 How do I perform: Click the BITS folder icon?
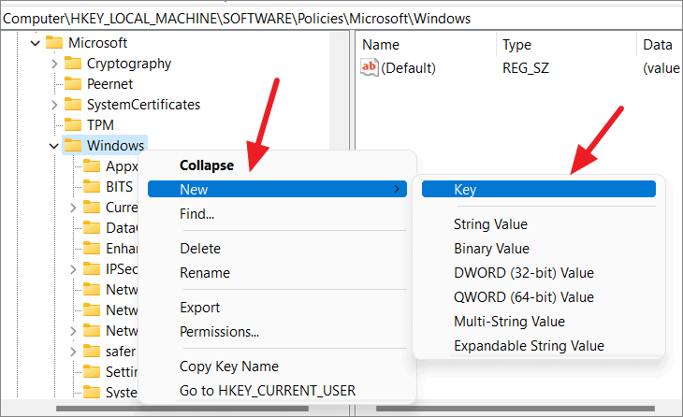pos(92,186)
